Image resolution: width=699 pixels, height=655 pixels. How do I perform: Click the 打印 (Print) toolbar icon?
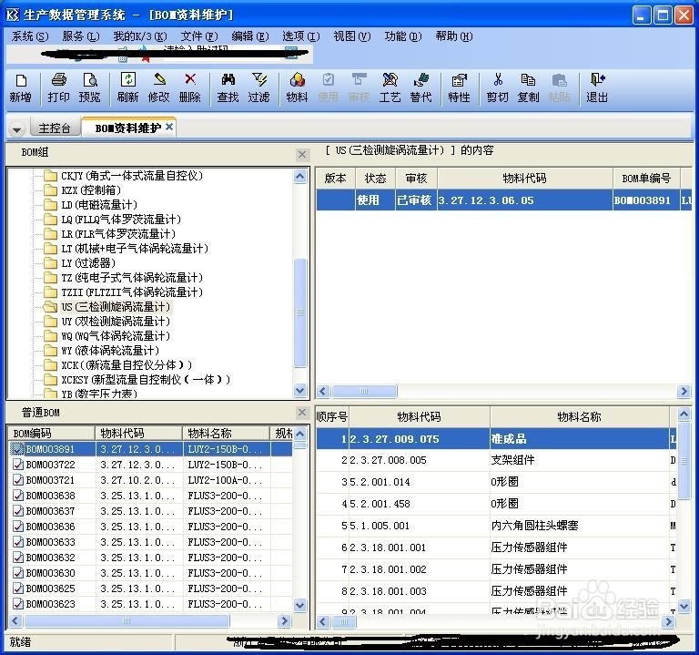[59, 87]
